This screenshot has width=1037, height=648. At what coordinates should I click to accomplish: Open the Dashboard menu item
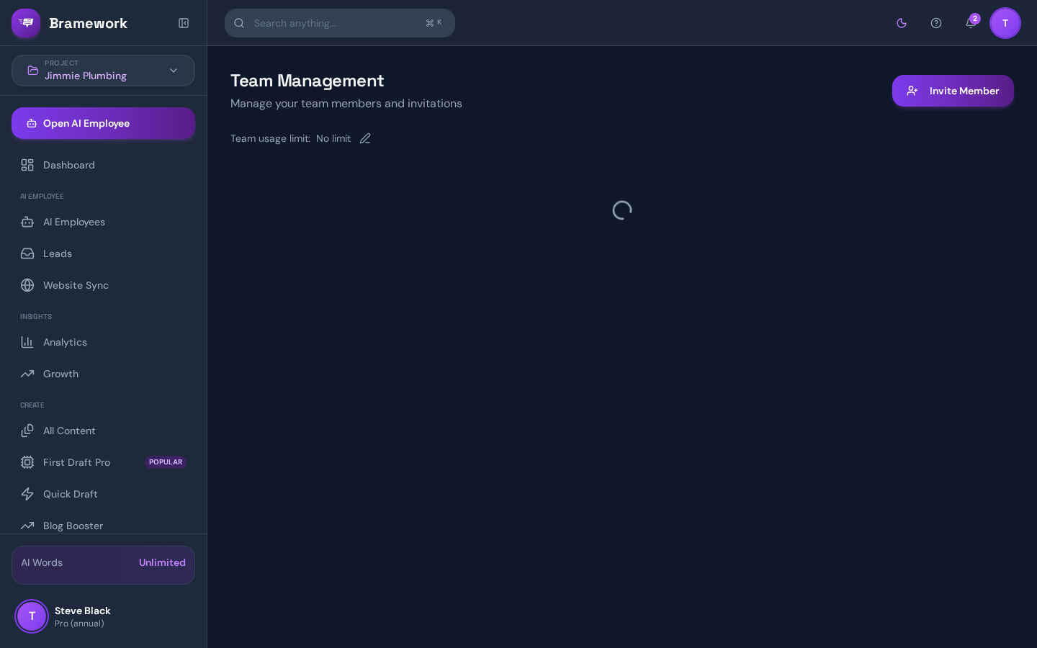point(103,165)
